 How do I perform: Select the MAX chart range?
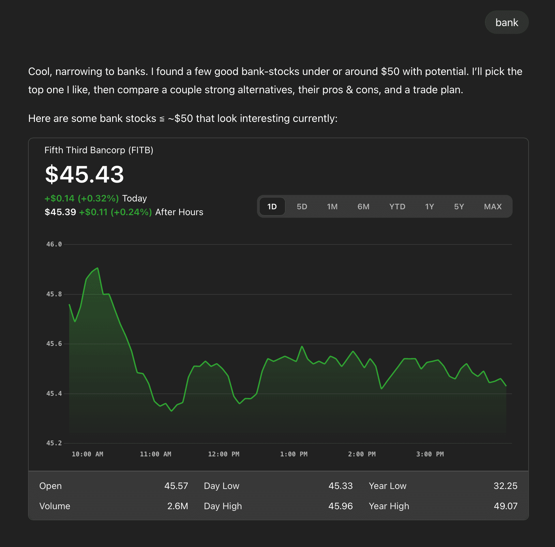tap(493, 206)
